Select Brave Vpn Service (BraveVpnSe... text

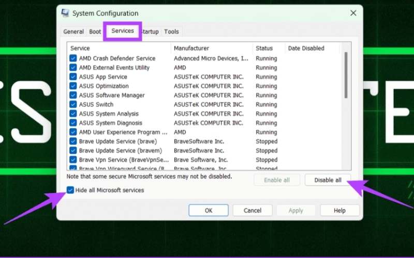click(x=124, y=160)
